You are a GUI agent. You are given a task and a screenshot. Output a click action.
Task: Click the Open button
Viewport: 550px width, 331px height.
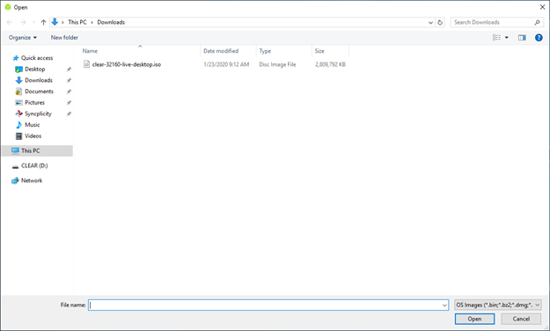tap(474, 319)
